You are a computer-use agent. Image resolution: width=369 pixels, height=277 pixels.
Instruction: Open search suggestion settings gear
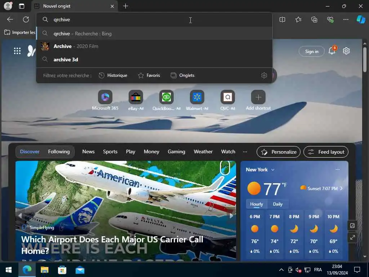[x=264, y=75]
